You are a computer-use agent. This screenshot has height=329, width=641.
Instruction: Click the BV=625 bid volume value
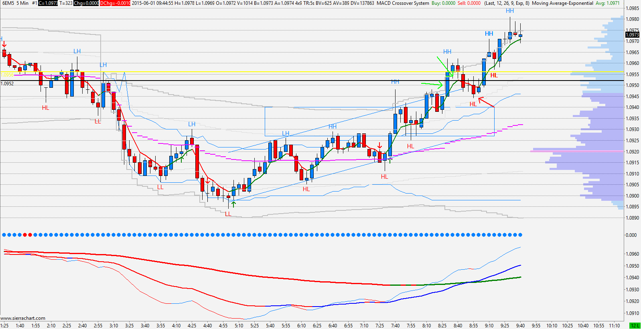pos(324,3)
